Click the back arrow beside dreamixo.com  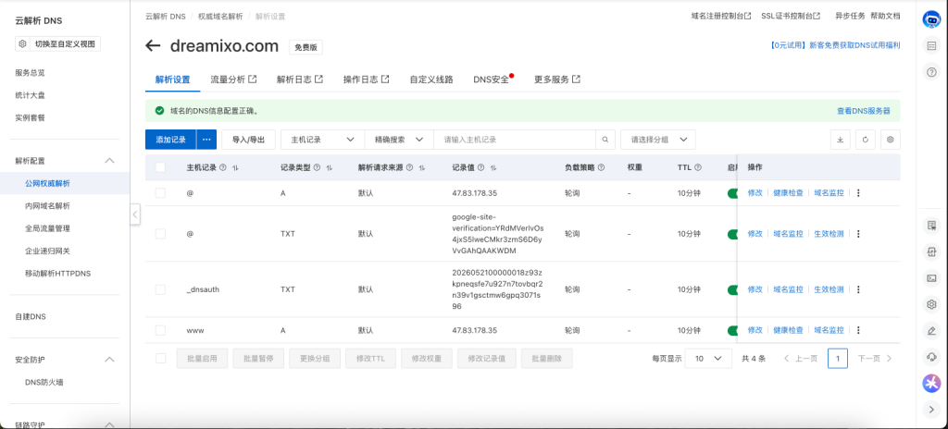pyautogui.click(x=153, y=46)
